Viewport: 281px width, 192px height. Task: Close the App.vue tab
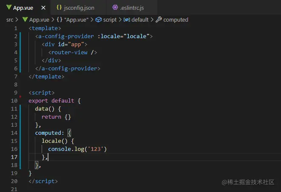coord(43,8)
